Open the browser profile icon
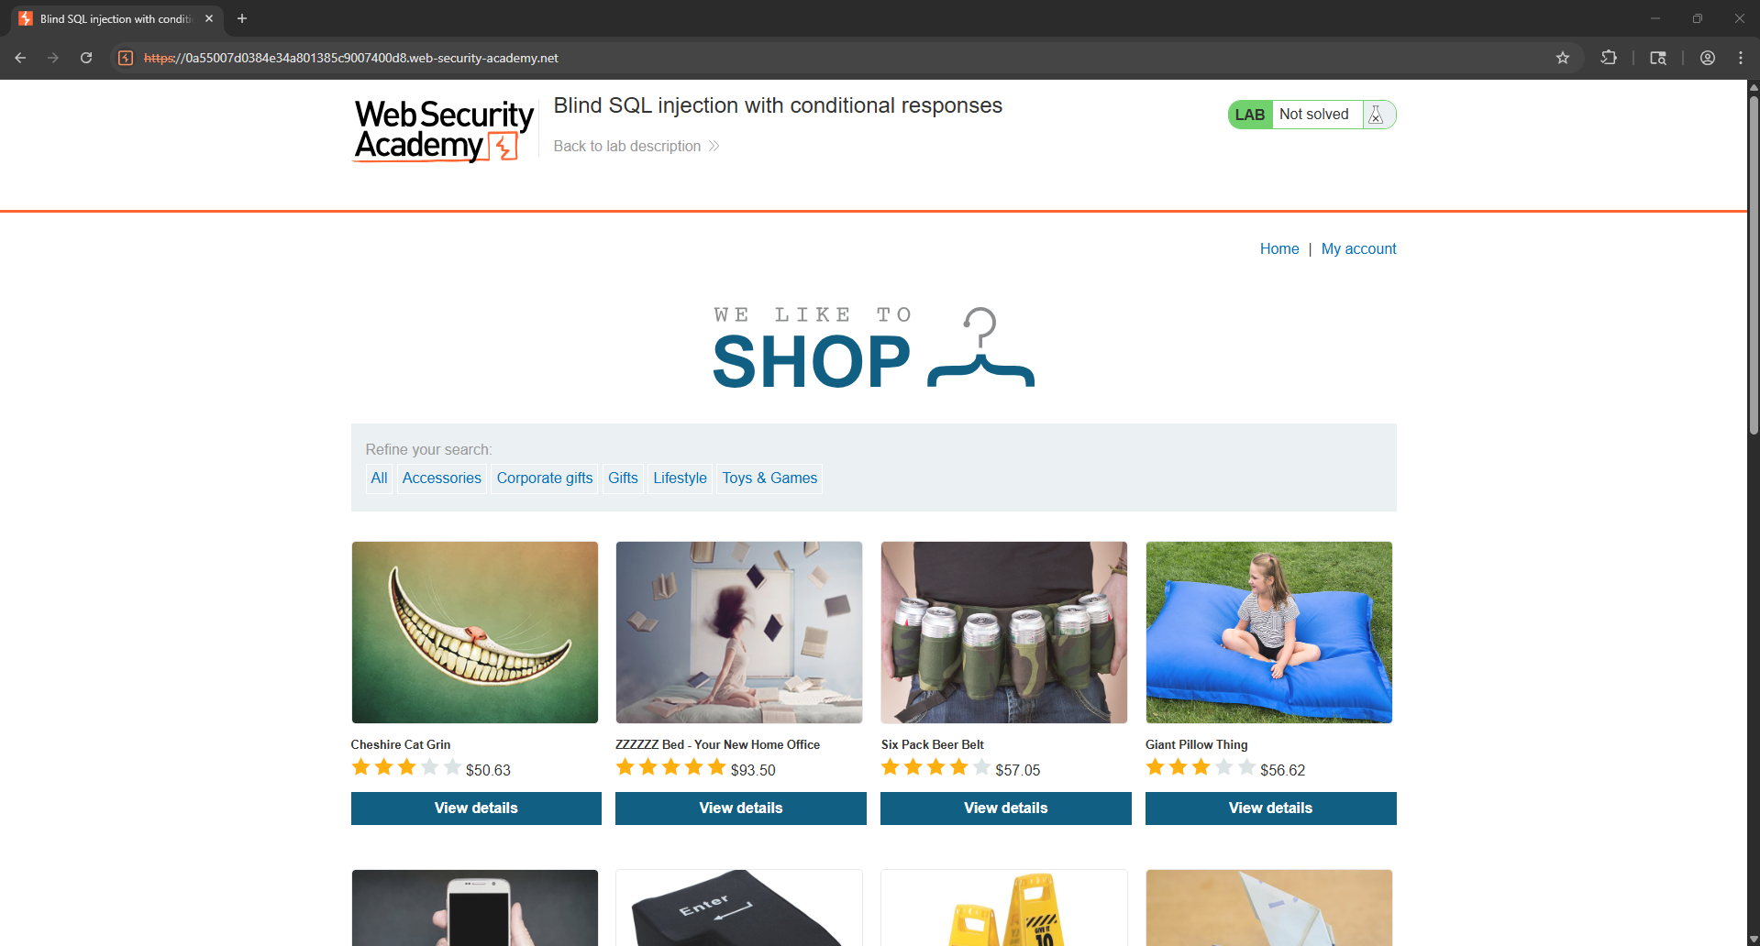Image resolution: width=1760 pixels, height=946 pixels. coord(1708,58)
